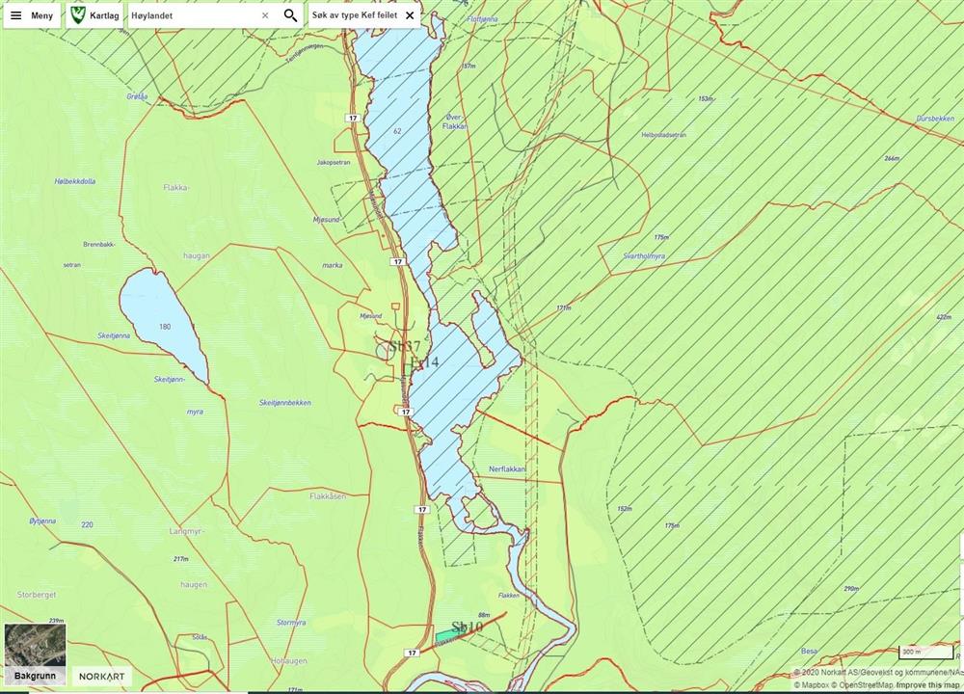Open the Meny hamburger menu
Viewport: 964px width, 694px height.
[32, 15]
